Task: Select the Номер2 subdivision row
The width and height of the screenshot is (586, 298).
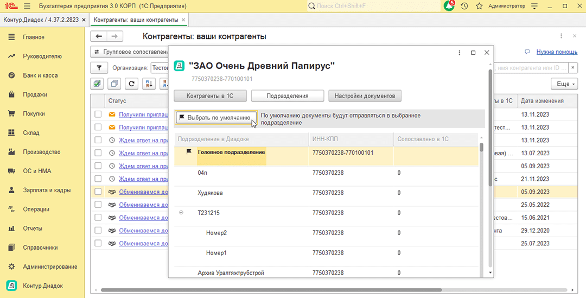Action: pos(326,236)
